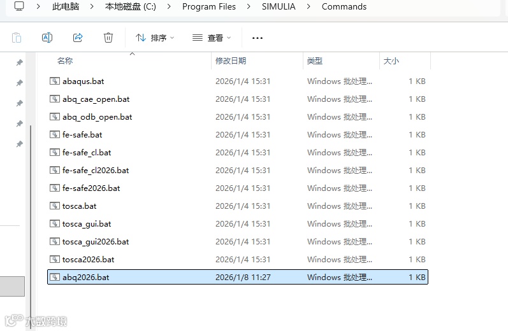The image size is (508, 331).
Task: Click the fe-safe.bat file name
Action: (82, 134)
